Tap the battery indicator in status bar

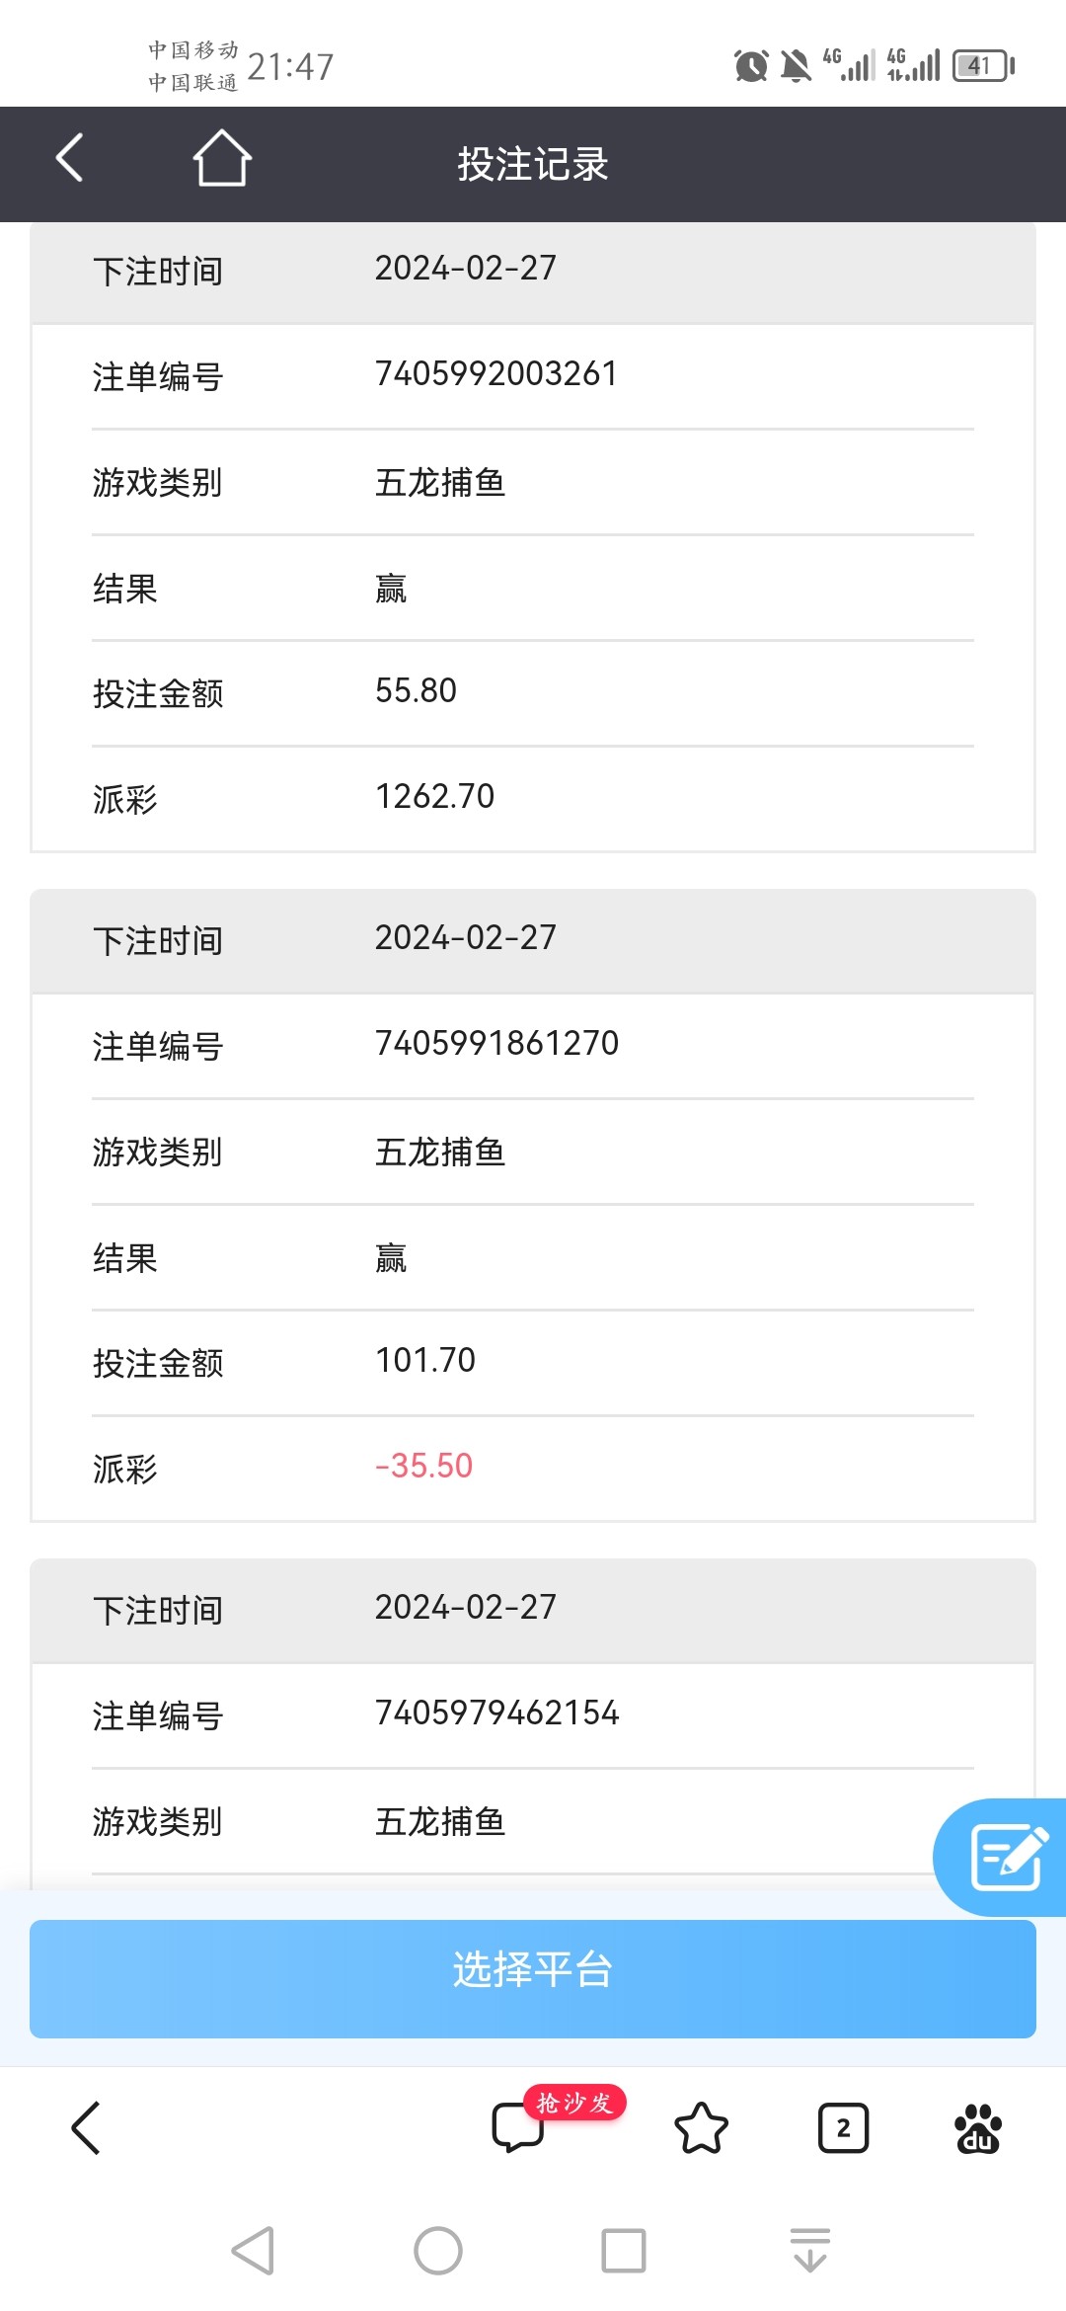coord(983,66)
